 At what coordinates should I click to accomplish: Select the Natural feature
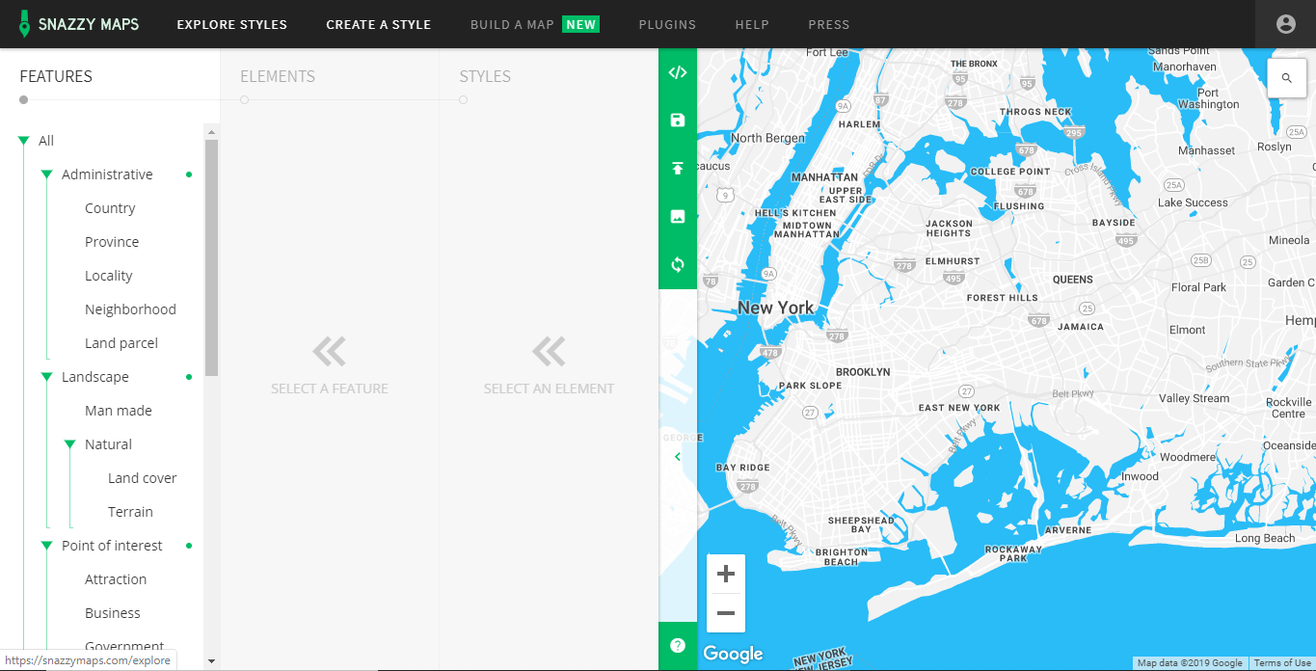tap(108, 444)
